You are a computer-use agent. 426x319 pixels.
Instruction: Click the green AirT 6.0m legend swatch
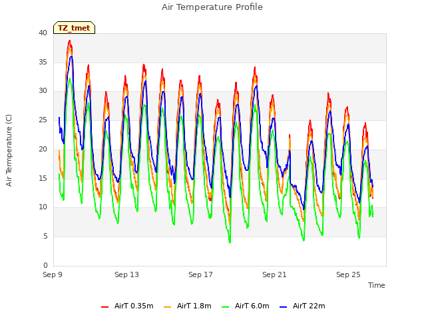click(225, 307)
